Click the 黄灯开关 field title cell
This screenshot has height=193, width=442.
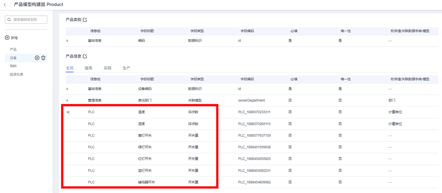click(144, 135)
